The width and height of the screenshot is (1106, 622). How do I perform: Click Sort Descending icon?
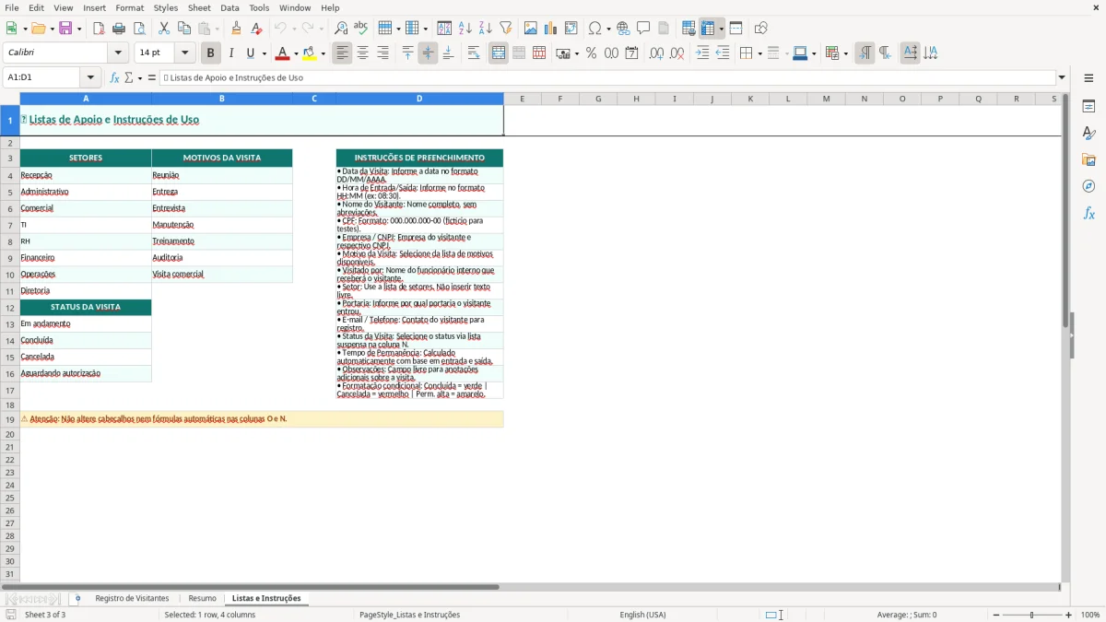(486, 29)
